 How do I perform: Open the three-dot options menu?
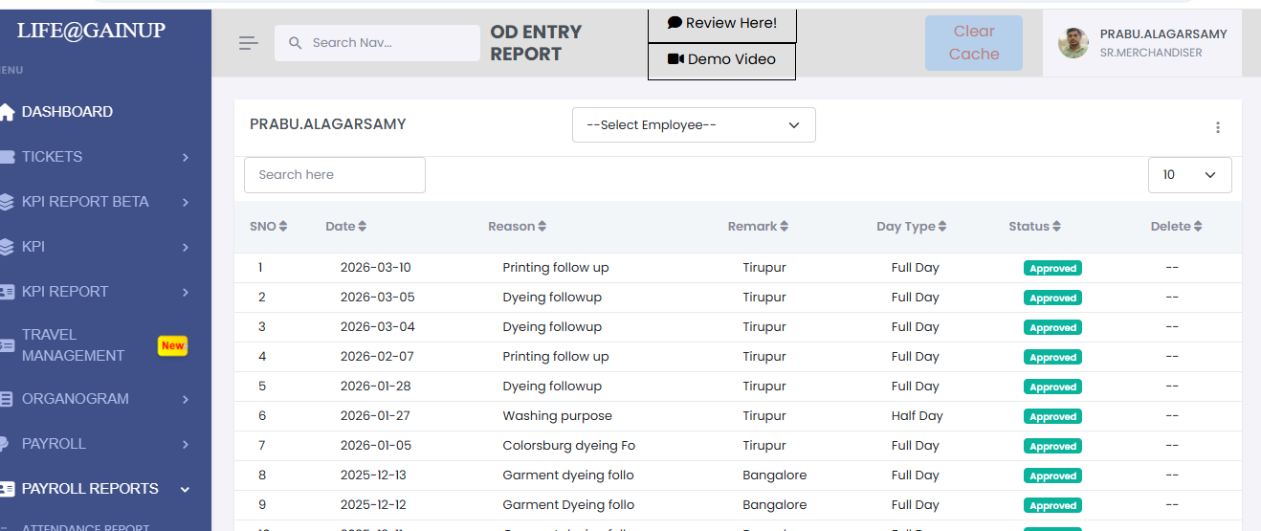[1217, 127]
